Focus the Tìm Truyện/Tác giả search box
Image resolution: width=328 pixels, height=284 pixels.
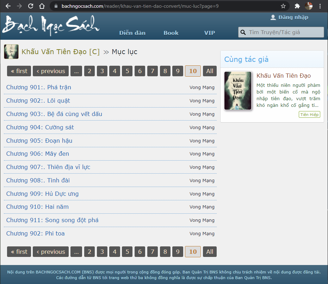pos(285,32)
